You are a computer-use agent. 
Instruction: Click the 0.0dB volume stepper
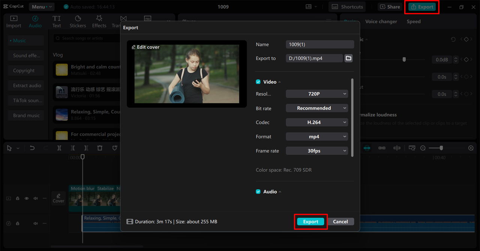(456, 60)
